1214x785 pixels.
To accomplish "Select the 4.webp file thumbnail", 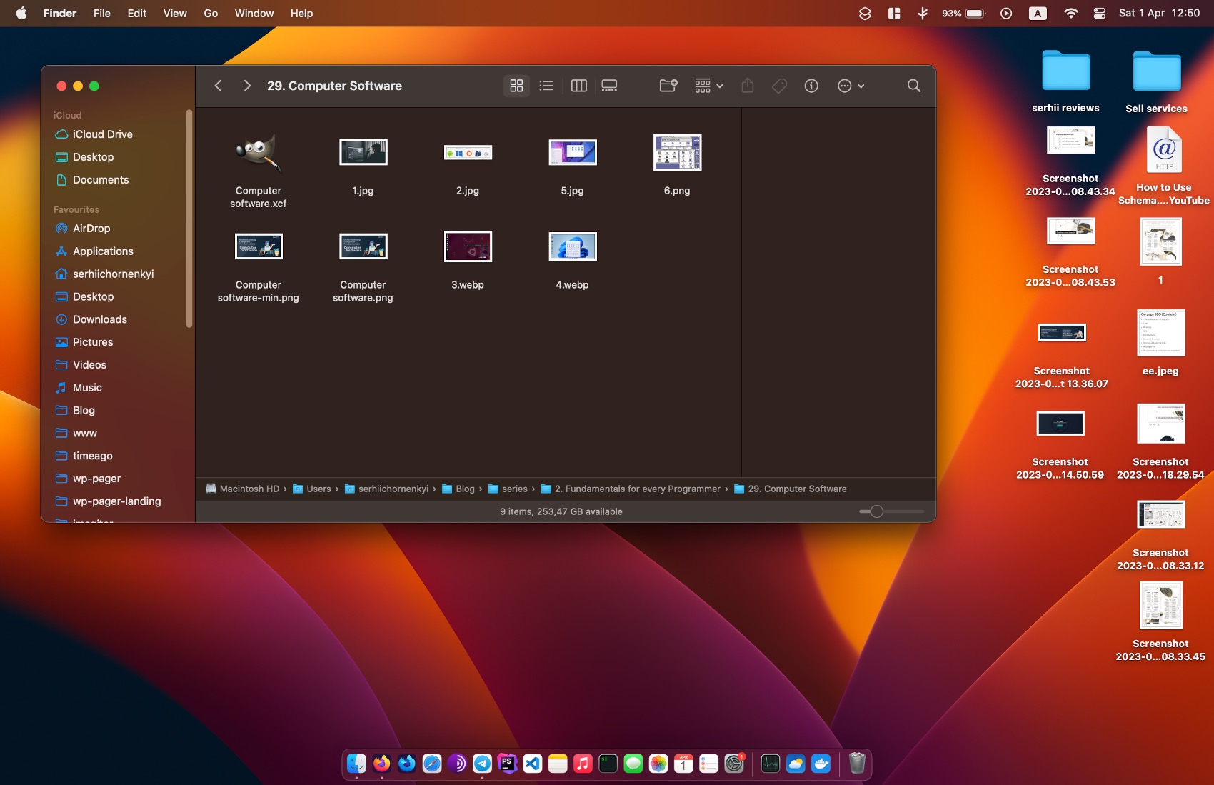I will tap(572, 247).
